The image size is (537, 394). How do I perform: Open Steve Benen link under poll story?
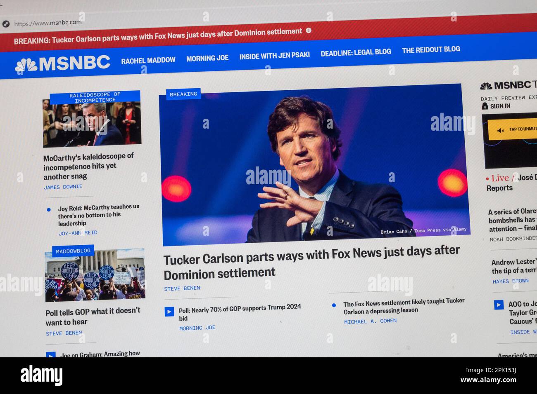coord(64,333)
